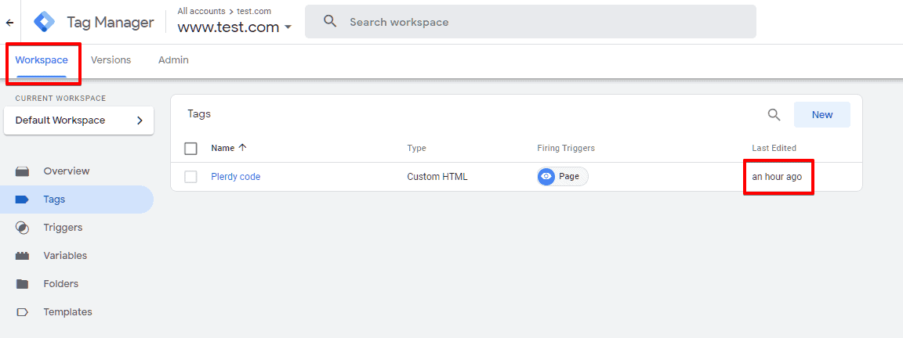903x338 pixels.
Task: Click the Folders icon in sidebar
Action: point(22,284)
